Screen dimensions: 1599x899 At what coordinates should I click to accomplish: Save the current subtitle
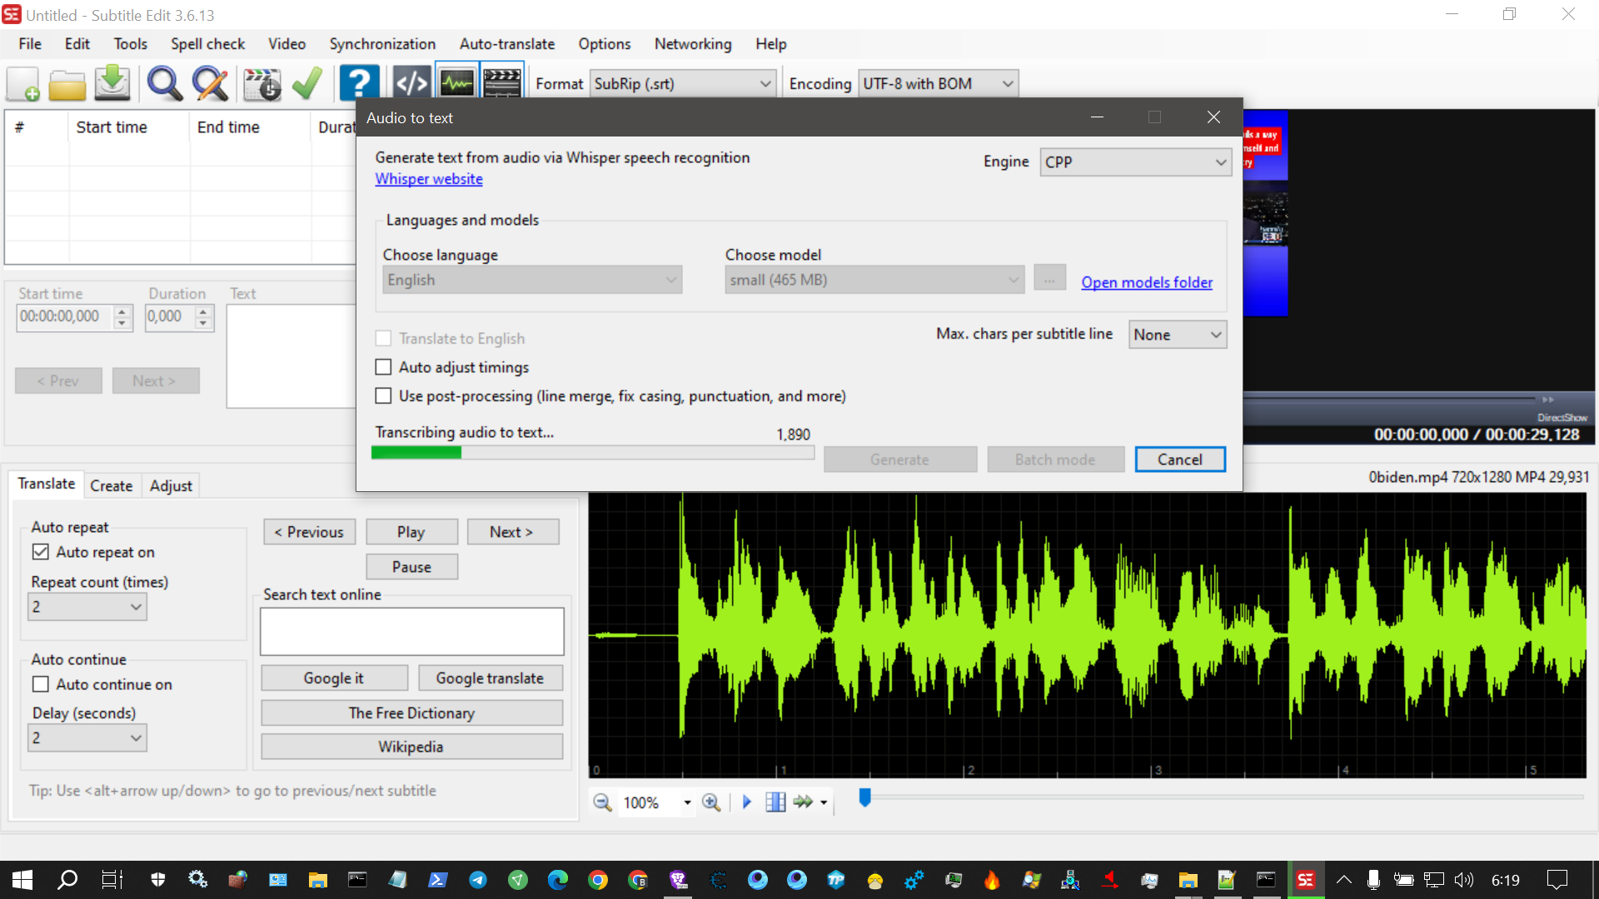[112, 83]
